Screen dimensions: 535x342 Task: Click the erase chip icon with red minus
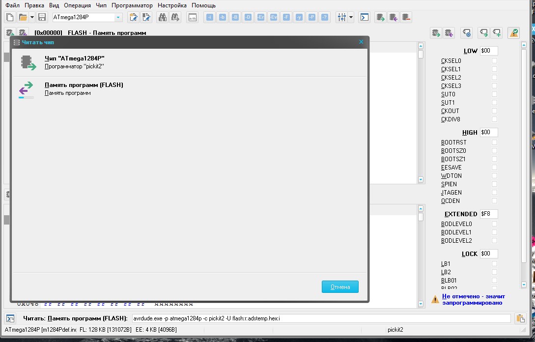pyautogui.click(x=406, y=17)
